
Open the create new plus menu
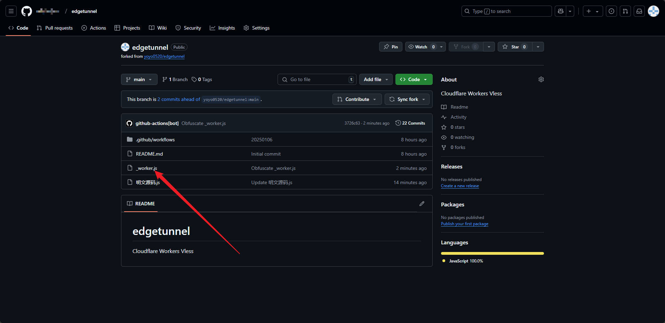coord(593,11)
